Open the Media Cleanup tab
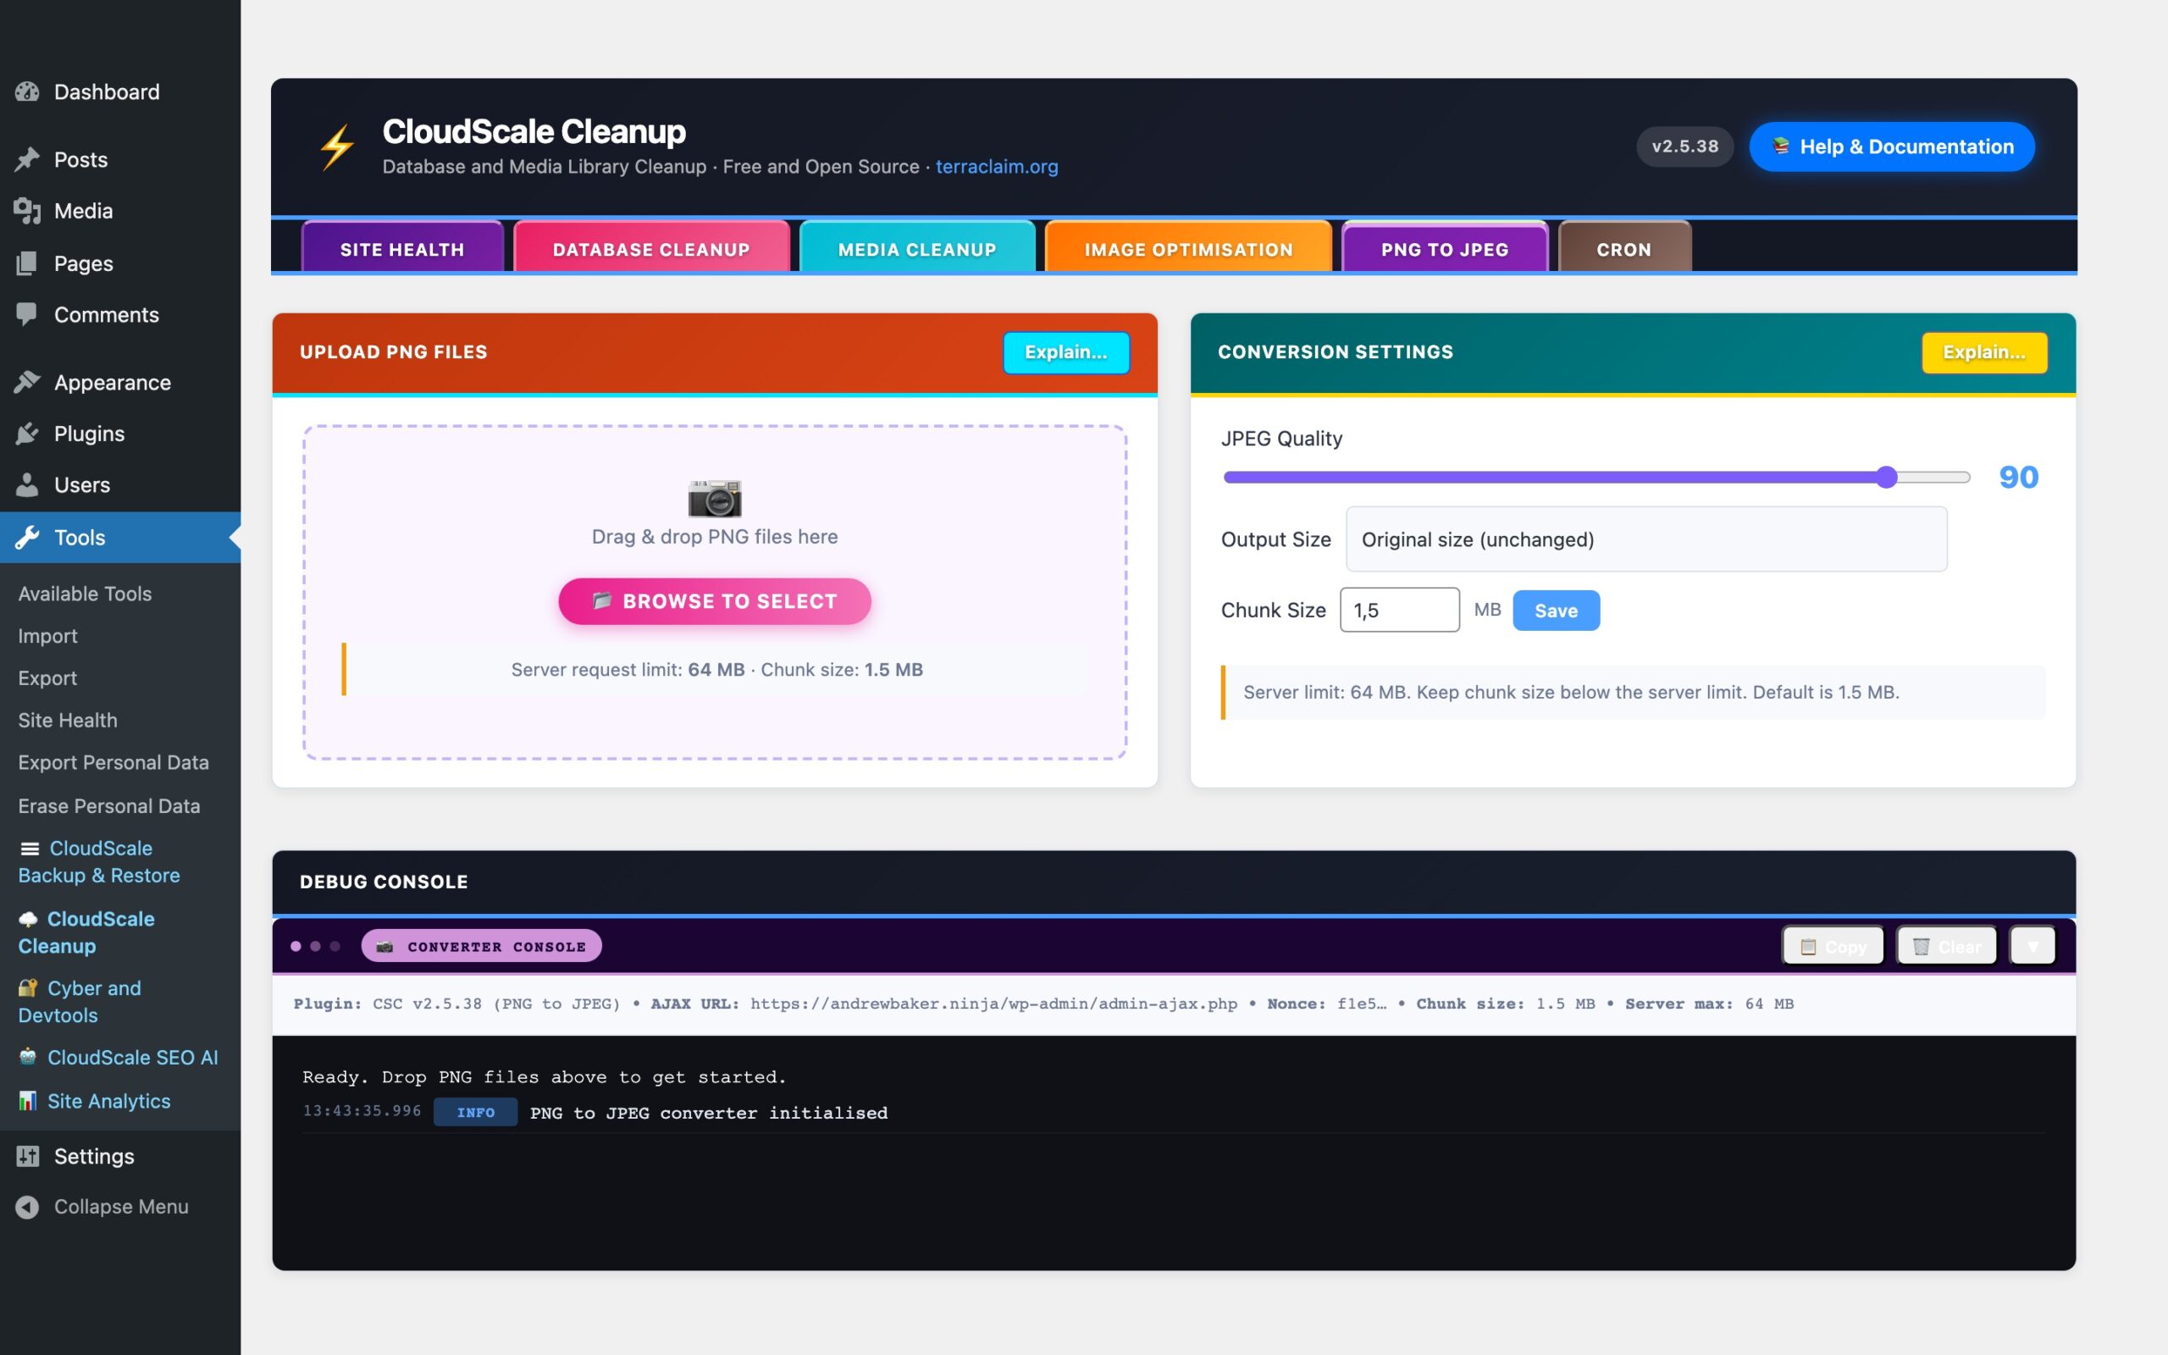Screen dimensions: 2168x1355 pyautogui.click(x=916, y=249)
